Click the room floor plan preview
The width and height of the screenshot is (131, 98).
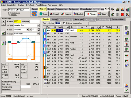coord(23,49)
